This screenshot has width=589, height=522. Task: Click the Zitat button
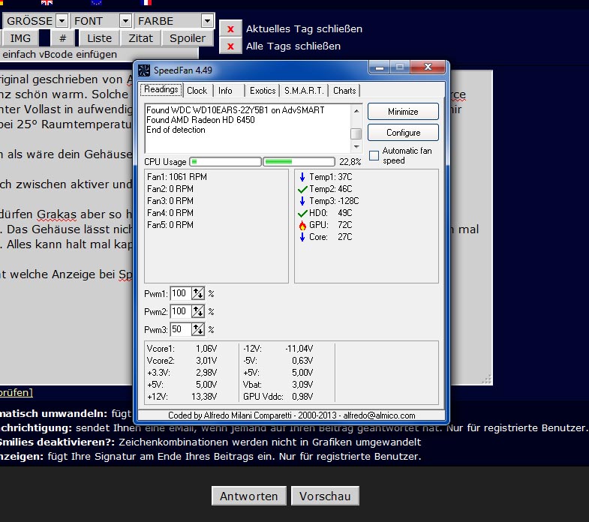click(x=141, y=38)
